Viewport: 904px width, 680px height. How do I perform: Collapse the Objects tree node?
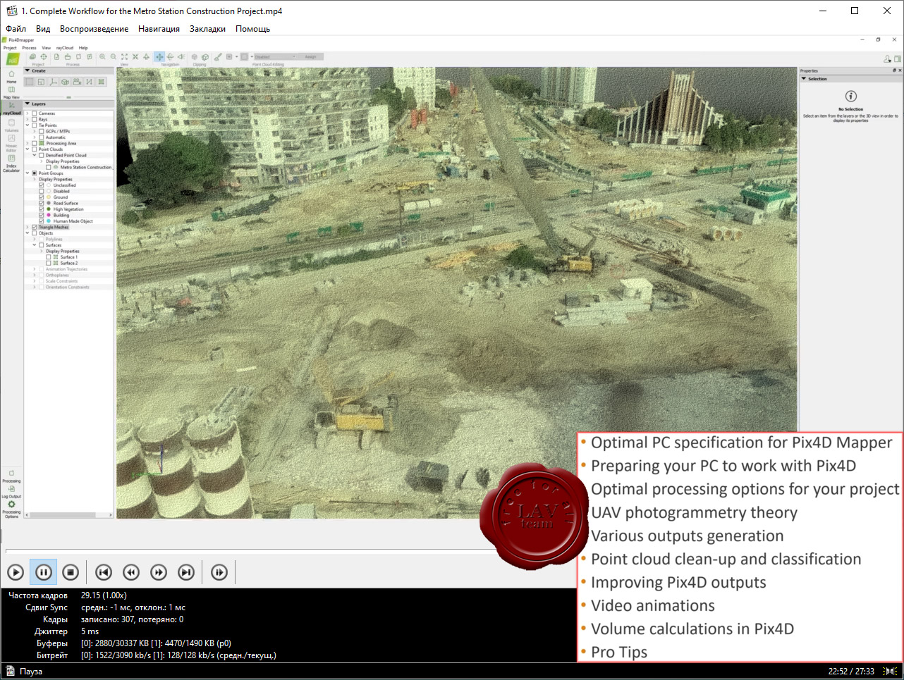click(28, 233)
